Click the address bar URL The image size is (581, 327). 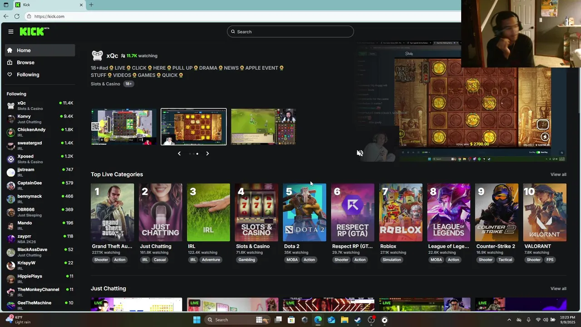49,16
